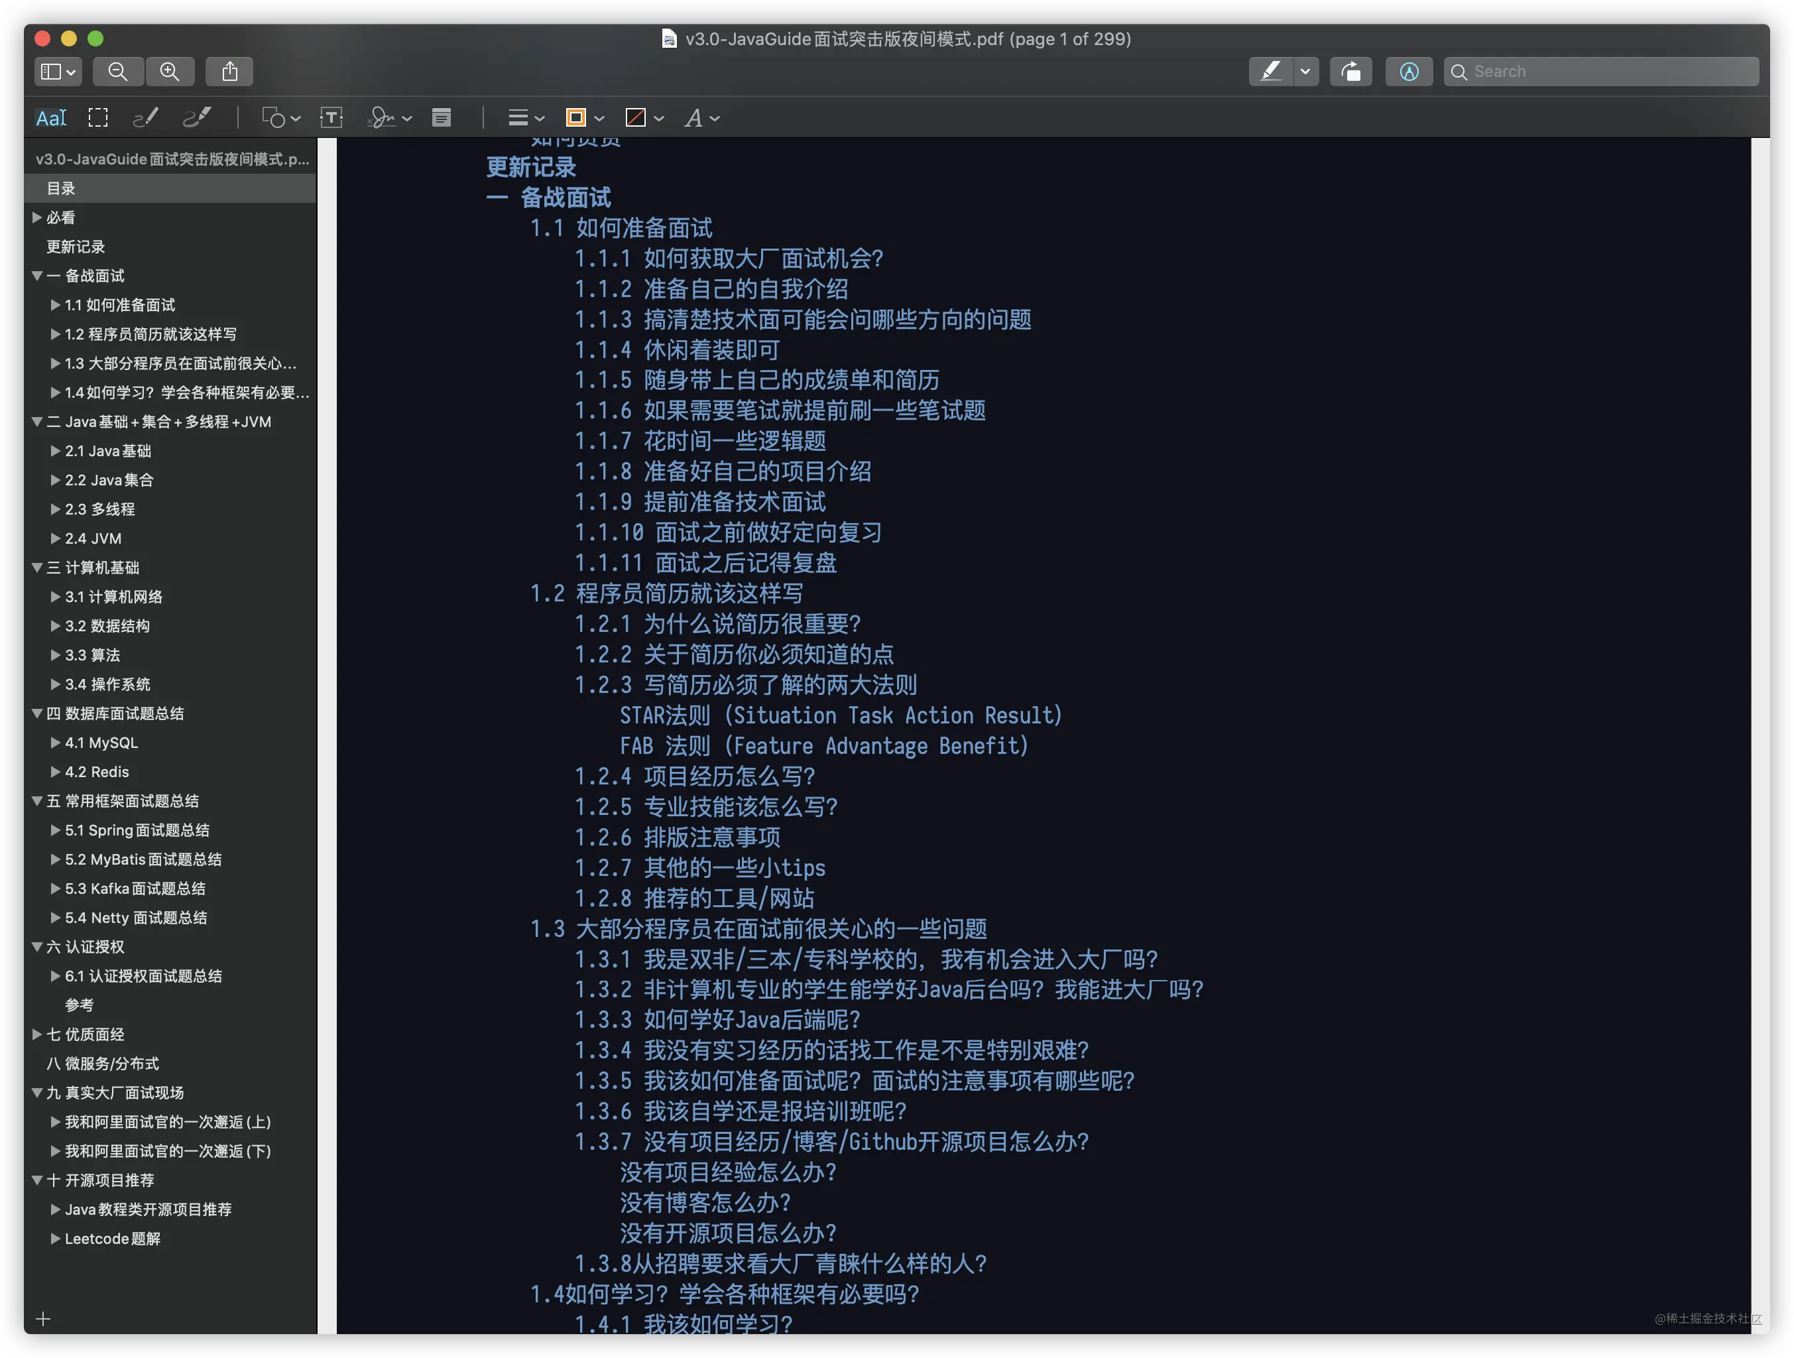Image resolution: width=1794 pixels, height=1358 pixels.
Task: Open the Text Style font menu
Action: click(x=701, y=119)
